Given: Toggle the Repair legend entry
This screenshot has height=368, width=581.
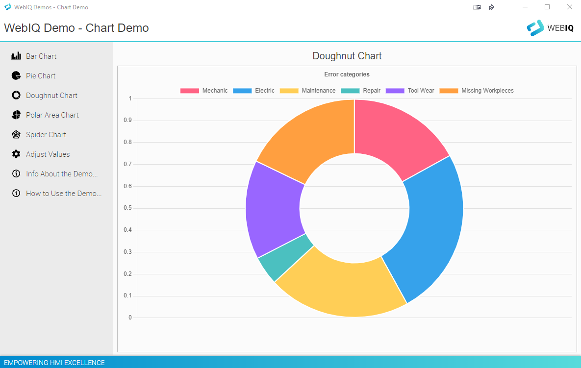Looking at the screenshot, I should pos(360,91).
